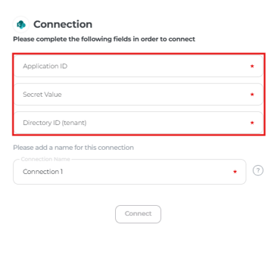Click the Connection heading title
Image resolution: width=277 pixels, height=280 pixels.
click(x=63, y=24)
